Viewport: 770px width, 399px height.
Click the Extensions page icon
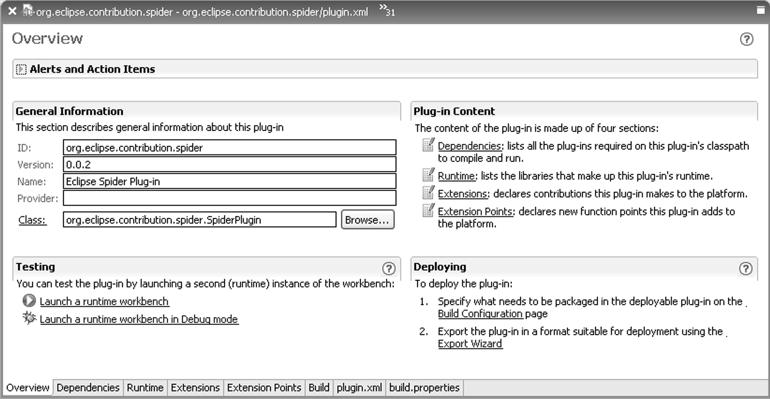pos(428,193)
